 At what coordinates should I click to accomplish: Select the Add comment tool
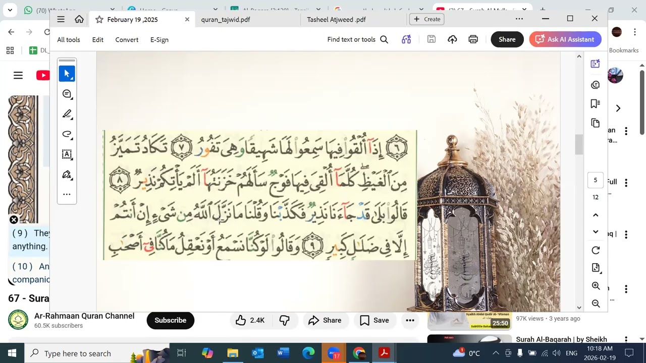click(x=67, y=94)
